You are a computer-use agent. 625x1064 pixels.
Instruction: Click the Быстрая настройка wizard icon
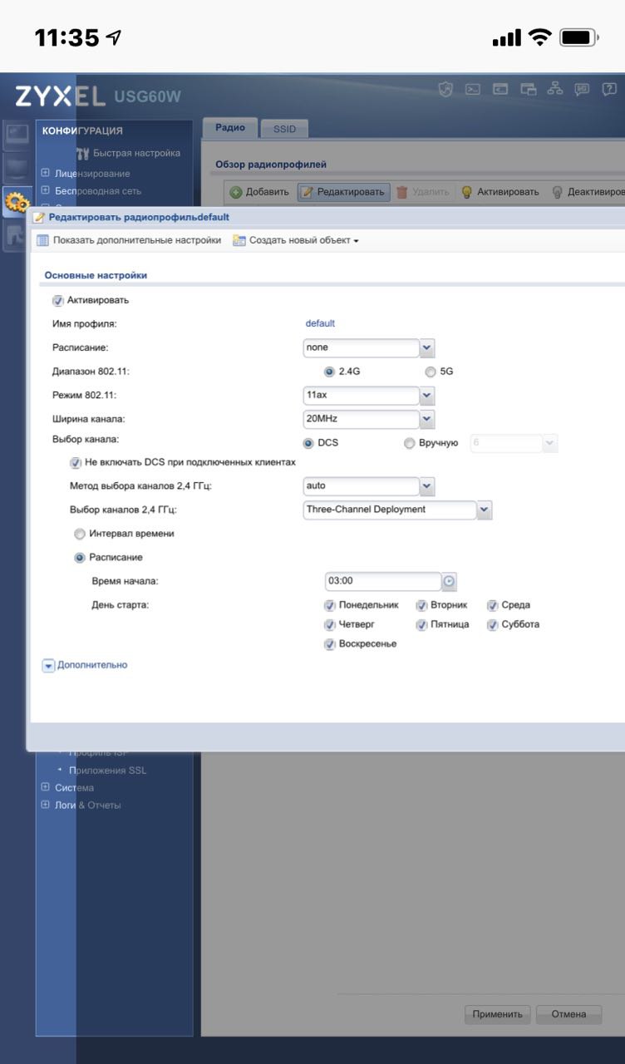coord(82,153)
